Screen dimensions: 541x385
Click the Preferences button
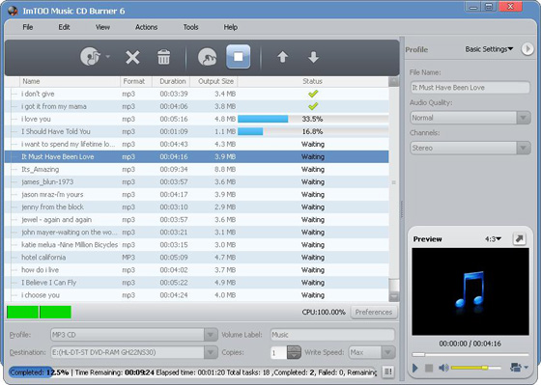(374, 312)
